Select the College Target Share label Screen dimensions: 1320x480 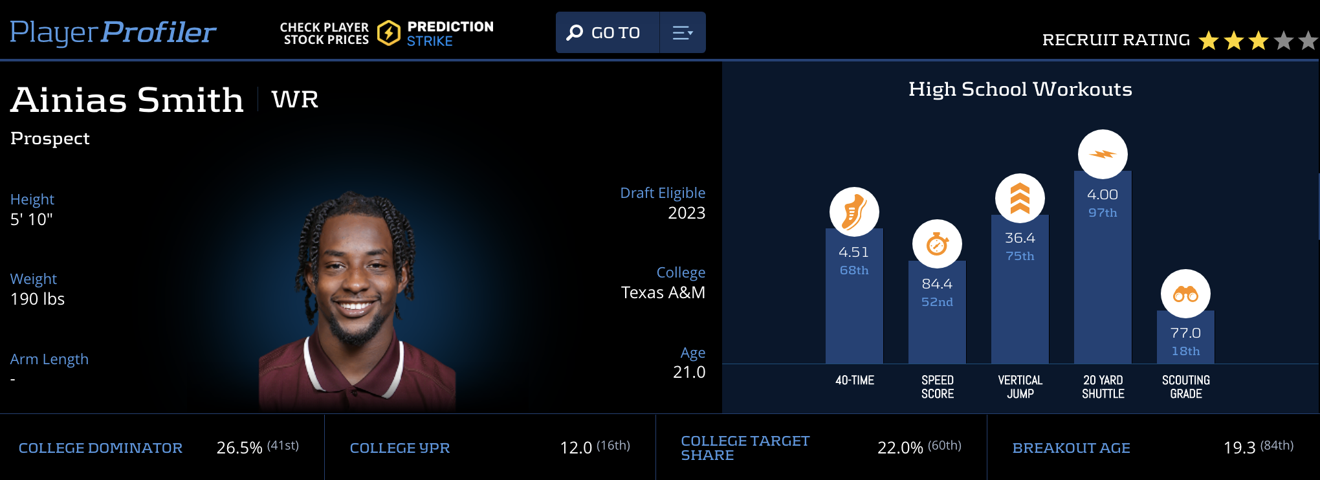pyautogui.click(x=745, y=448)
